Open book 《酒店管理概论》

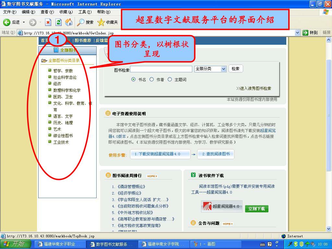131,187
